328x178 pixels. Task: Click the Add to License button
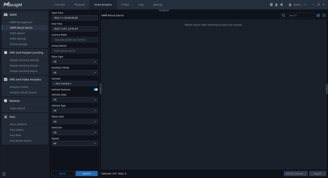coord(296,173)
